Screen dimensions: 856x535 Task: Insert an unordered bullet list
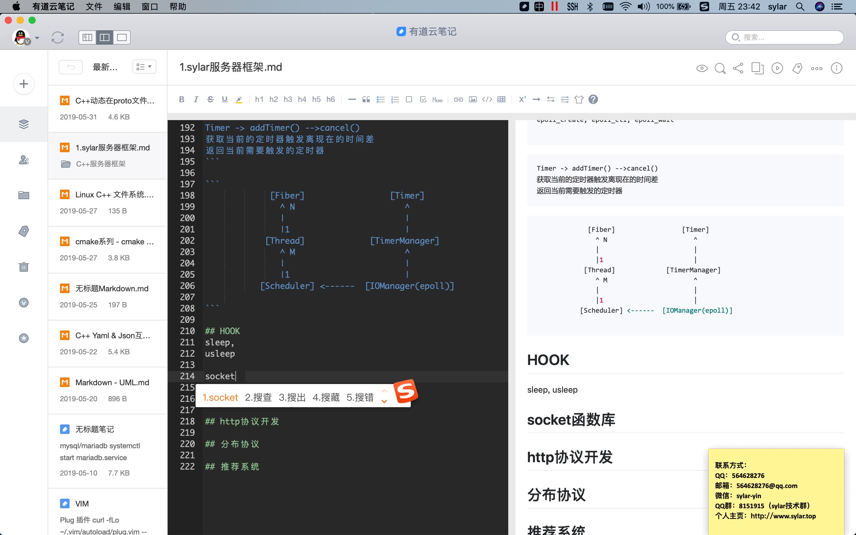(381, 100)
